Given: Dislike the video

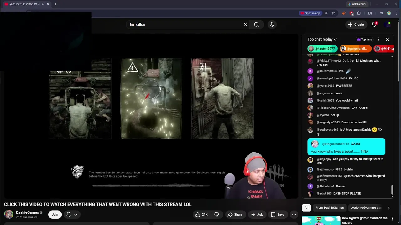Looking at the screenshot, I should (216, 215).
